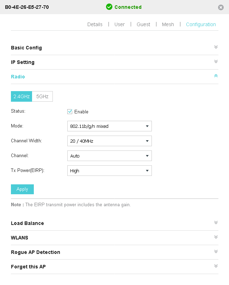Expand the WLANS section chevron
The image size is (229, 285).
click(x=216, y=237)
